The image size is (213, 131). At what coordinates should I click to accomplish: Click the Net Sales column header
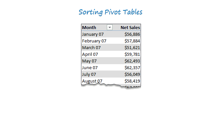[x=130, y=27]
